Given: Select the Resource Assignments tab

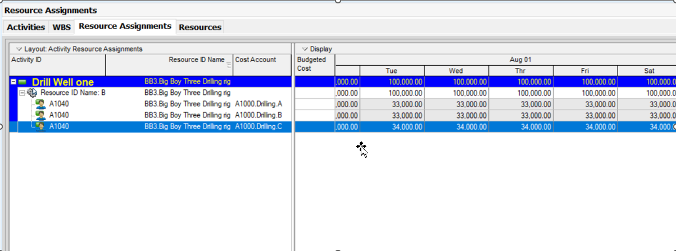Looking at the screenshot, I should (125, 26).
